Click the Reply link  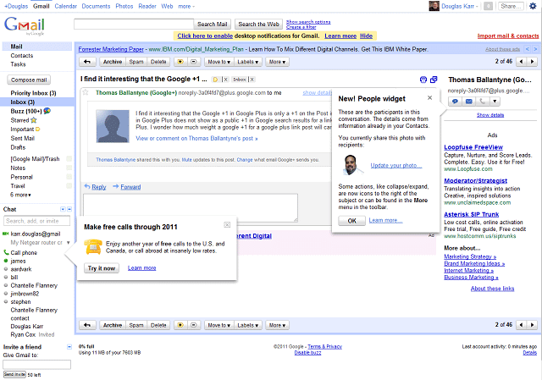coord(99,187)
